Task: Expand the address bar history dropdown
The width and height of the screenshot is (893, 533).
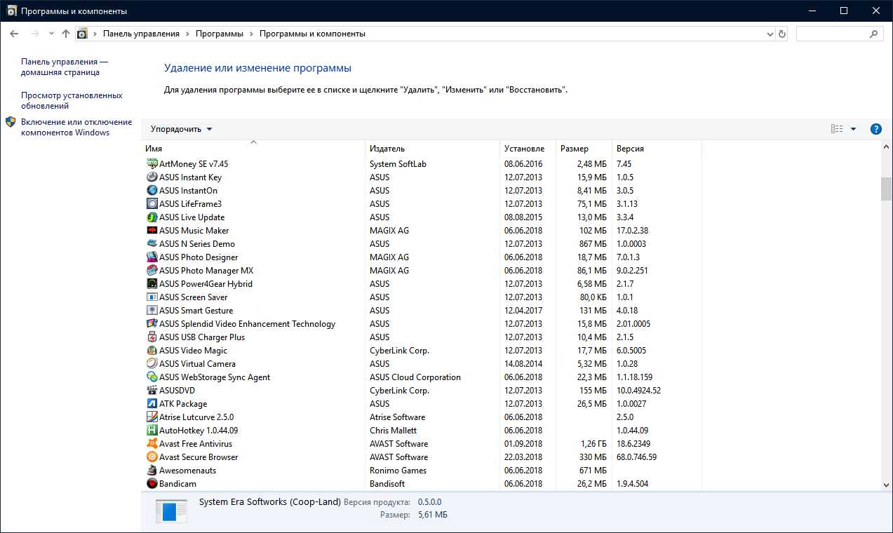Action: (770, 34)
